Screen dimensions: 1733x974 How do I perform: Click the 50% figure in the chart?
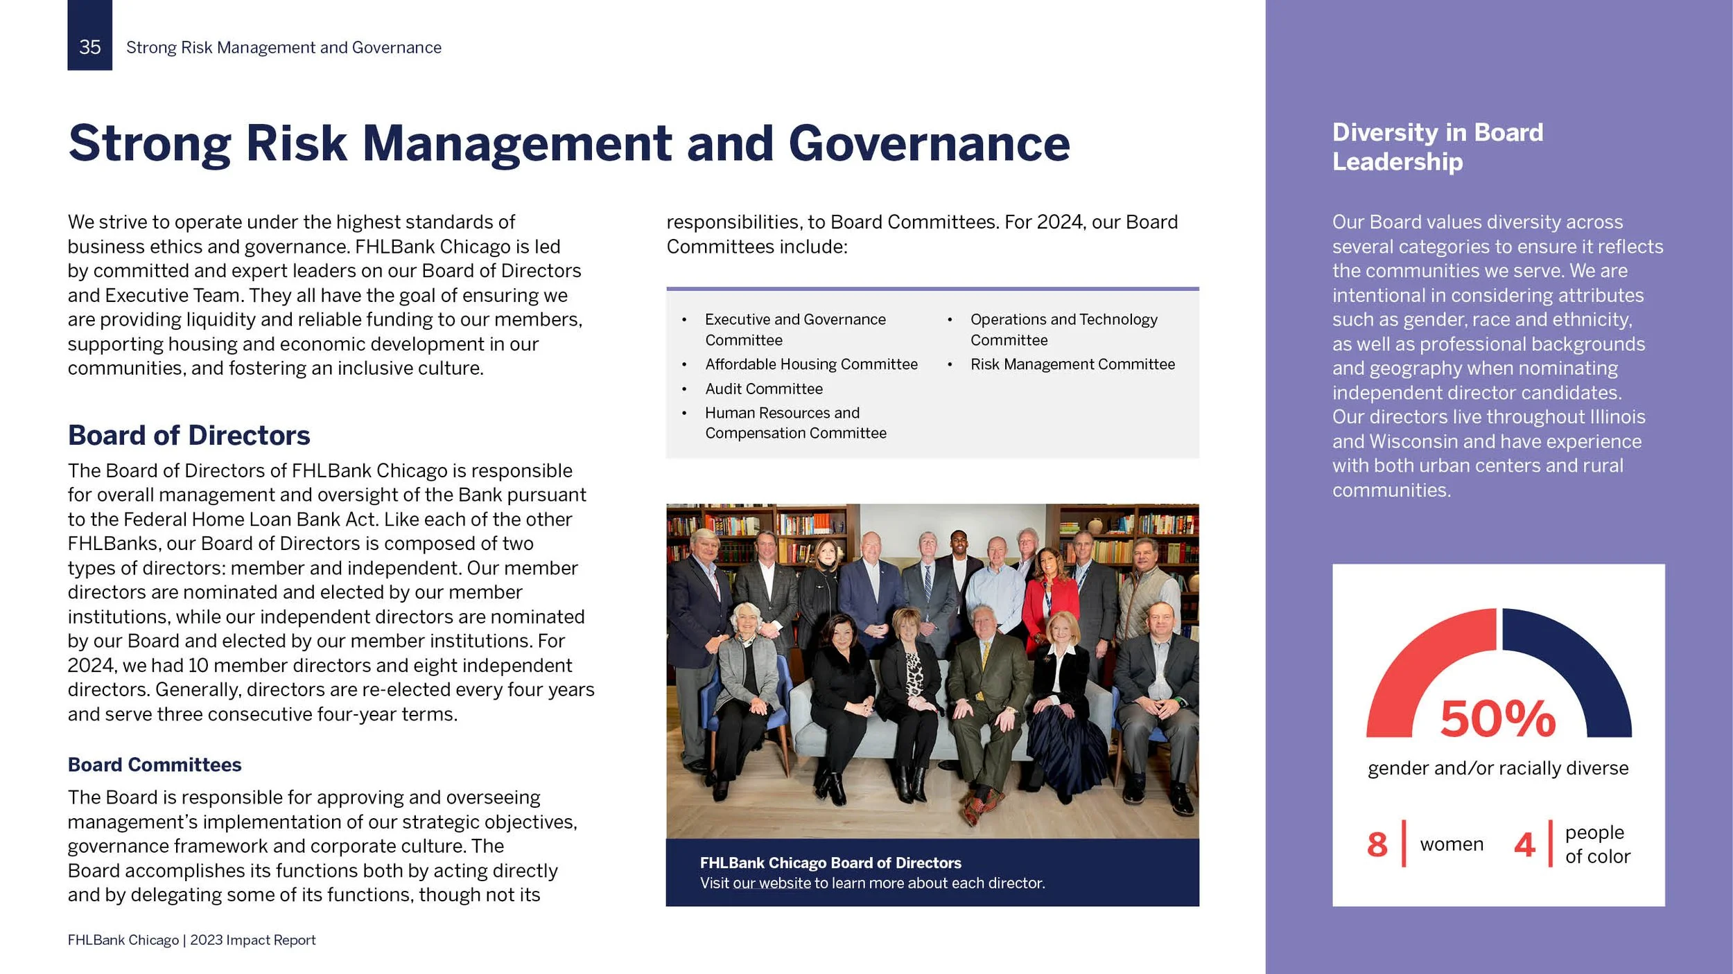click(1498, 719)
